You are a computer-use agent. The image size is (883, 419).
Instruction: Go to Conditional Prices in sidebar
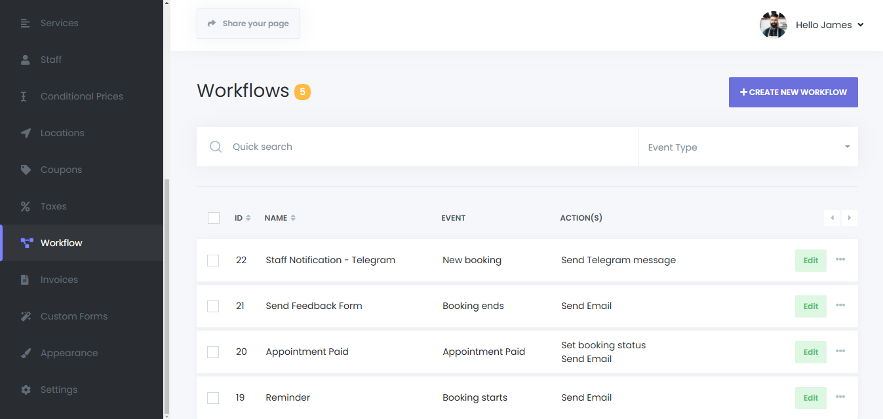pos(81,96)
